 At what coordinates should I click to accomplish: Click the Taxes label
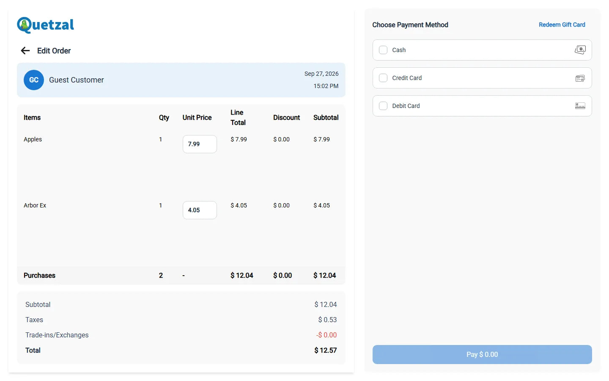(x=34, y=320)
